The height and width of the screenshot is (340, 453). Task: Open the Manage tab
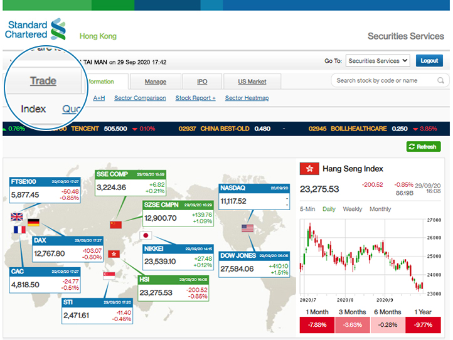[x=156, y=82]
